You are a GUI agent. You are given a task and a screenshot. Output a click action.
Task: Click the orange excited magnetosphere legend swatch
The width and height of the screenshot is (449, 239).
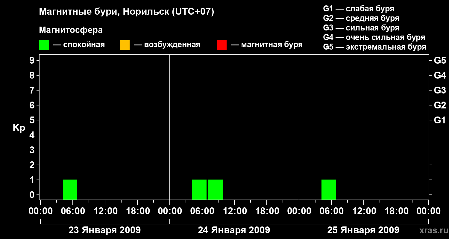125,45
